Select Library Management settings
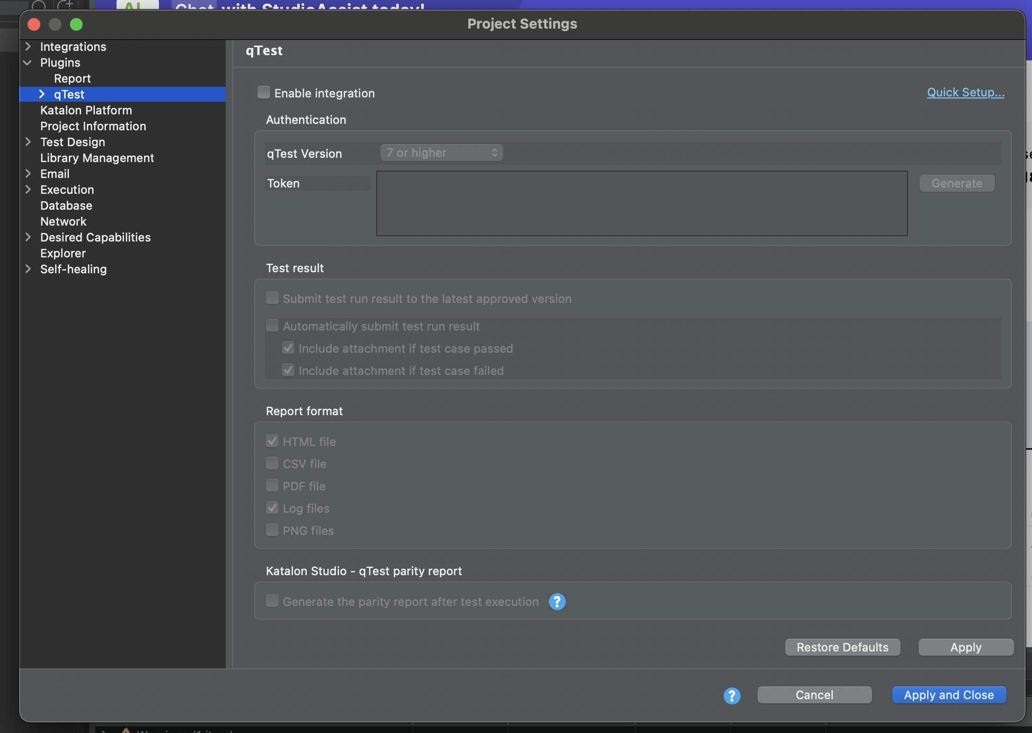The width and height of the screenshot is (1032, 733). (96, 158)
